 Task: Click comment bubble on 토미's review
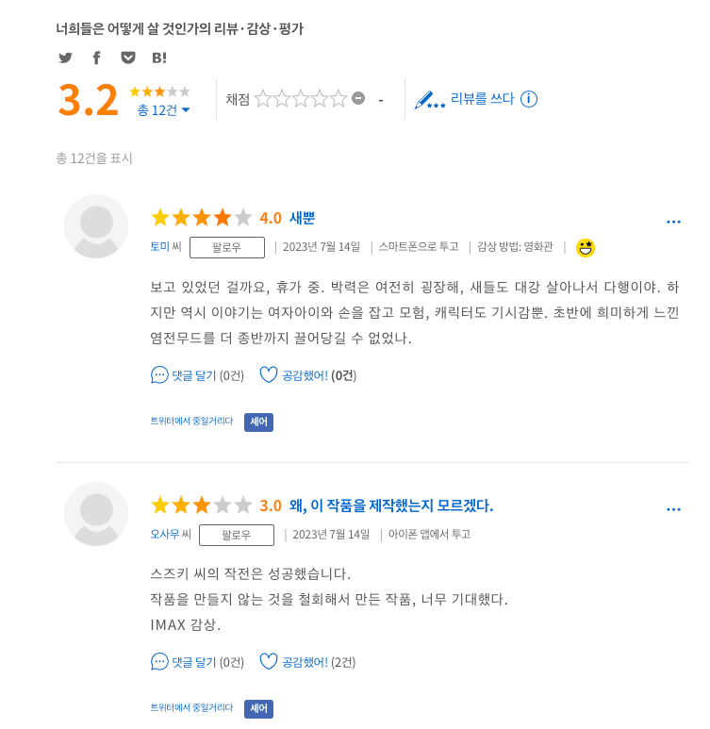pyautogui.click(x=159, y=375)
